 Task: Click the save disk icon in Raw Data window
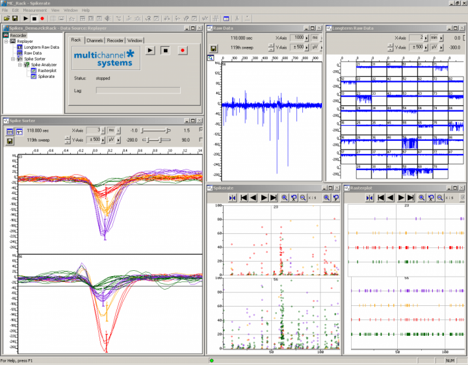[x=213, y=48]
